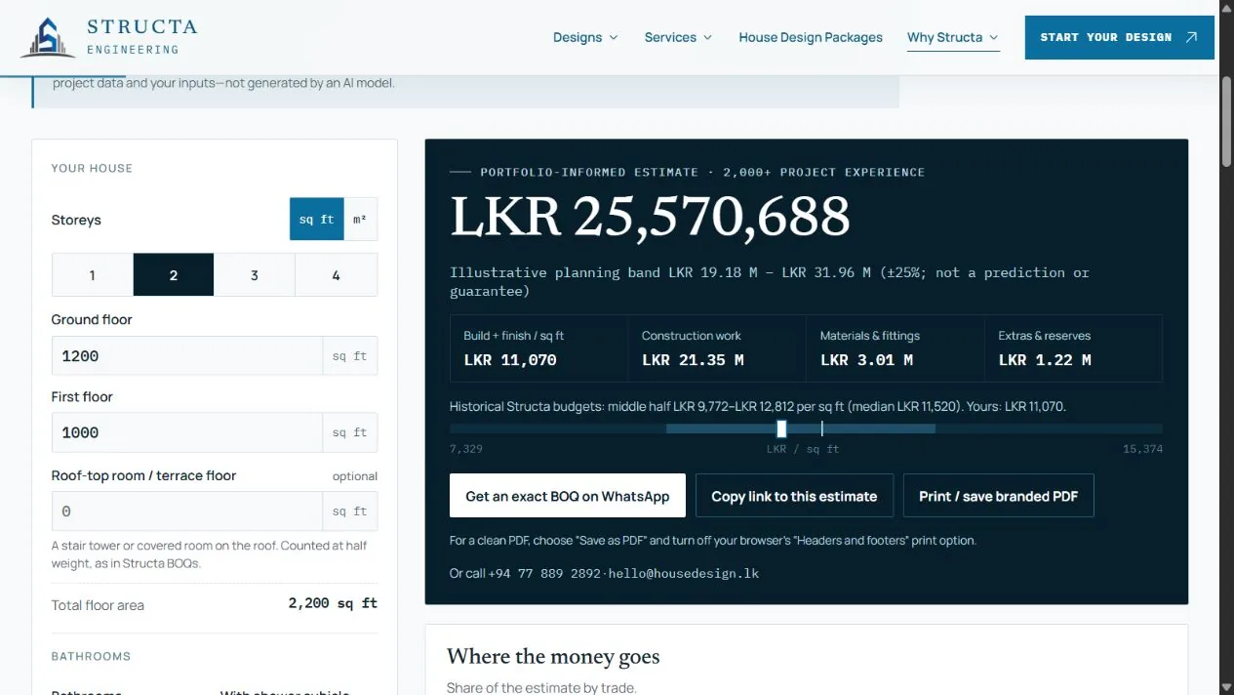
Task: Expand the Services menu chevron
Action: tap(708, 37)
